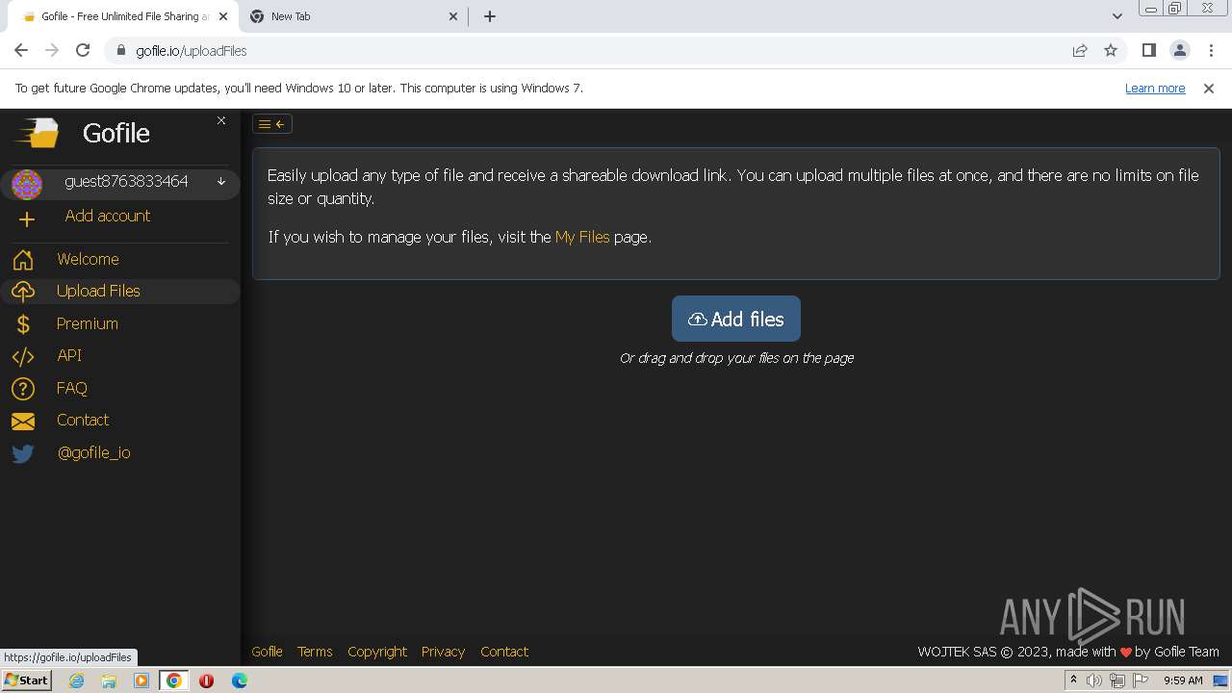
Task: Click the Welcome house icon
Action: [23, 260]
